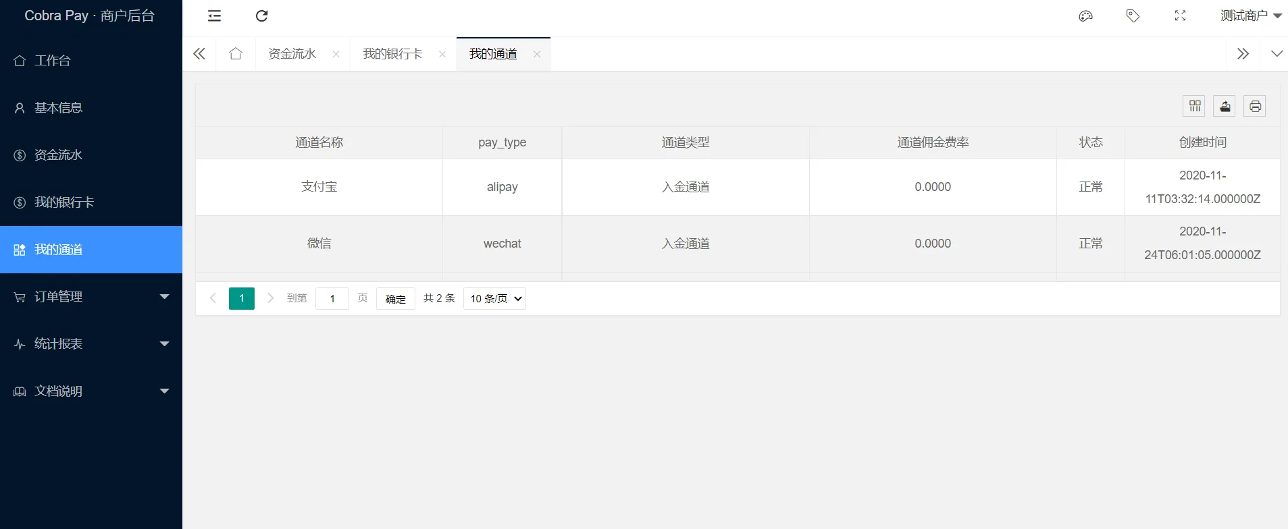Open the theme palette icon
Image resolution: width=1288 pixels, height=529 pixels.
1085,16
